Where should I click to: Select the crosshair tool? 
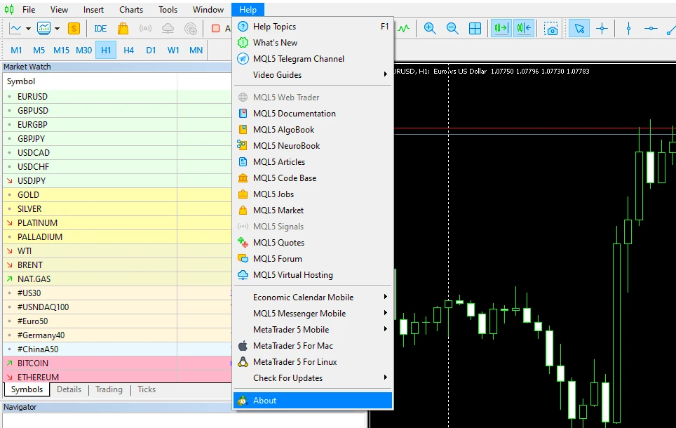point(602,29)
